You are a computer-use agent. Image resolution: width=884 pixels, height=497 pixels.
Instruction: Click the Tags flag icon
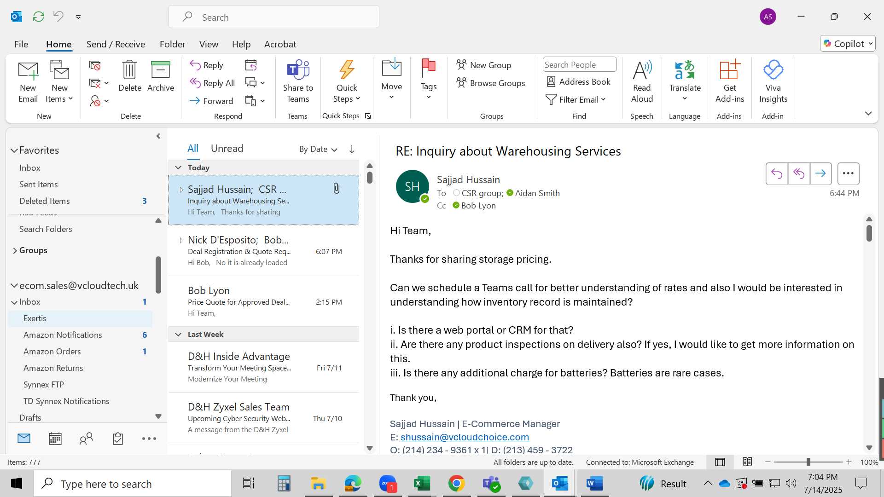[429, 68]
